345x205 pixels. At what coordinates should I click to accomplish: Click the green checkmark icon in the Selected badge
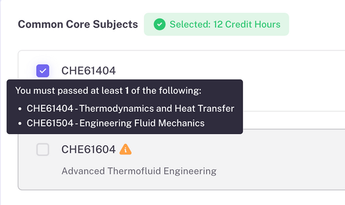[x=159, y=25]
